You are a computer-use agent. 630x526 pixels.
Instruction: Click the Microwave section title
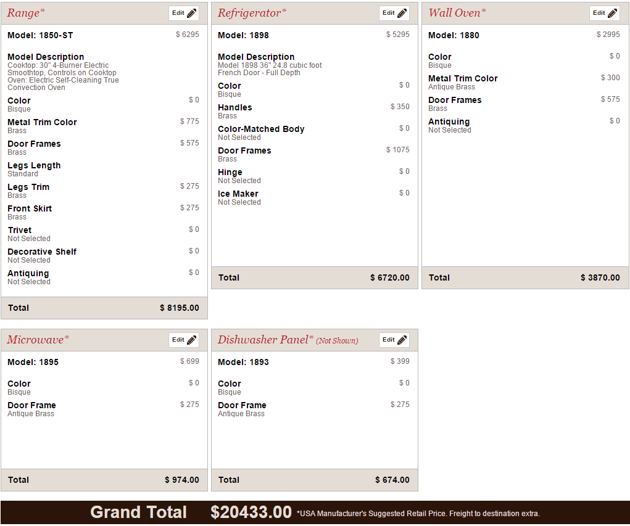38,340
